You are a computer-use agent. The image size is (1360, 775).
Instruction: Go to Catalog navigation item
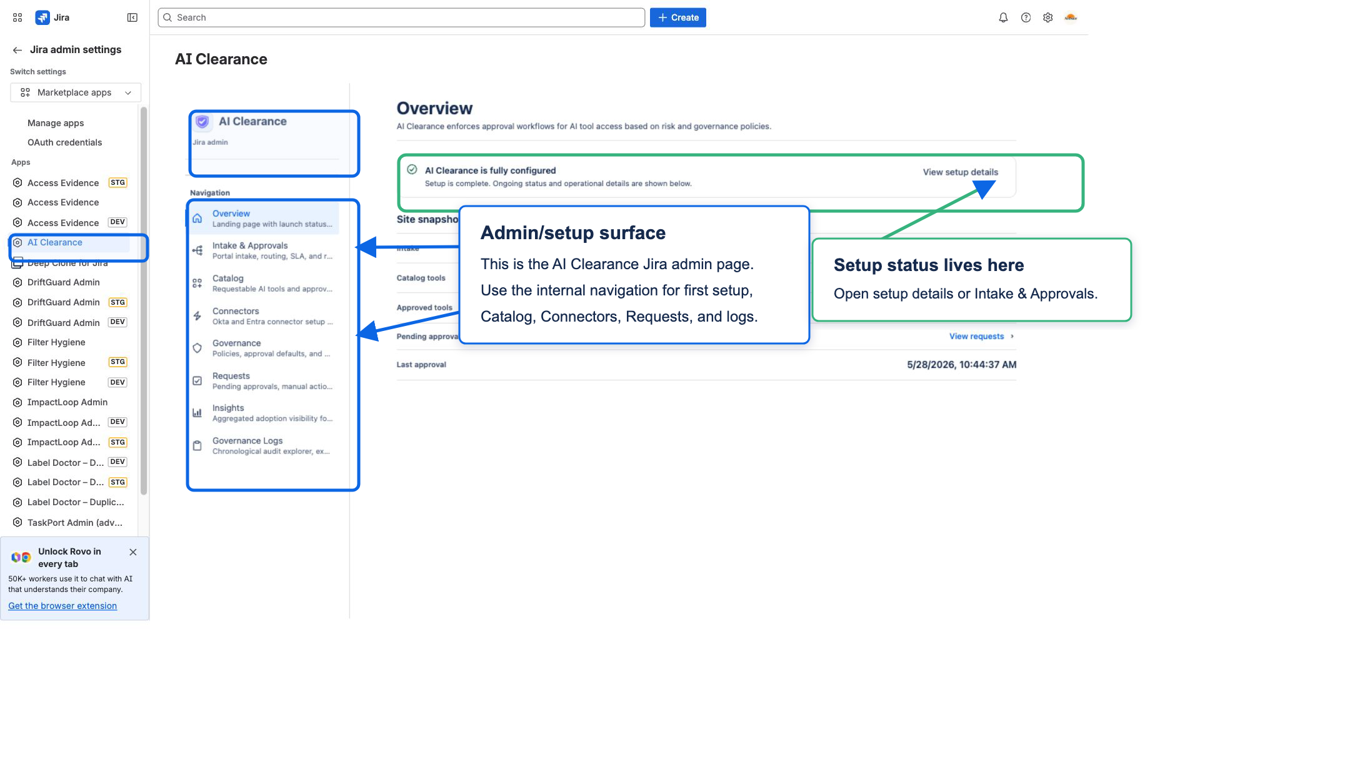(264, 283)
